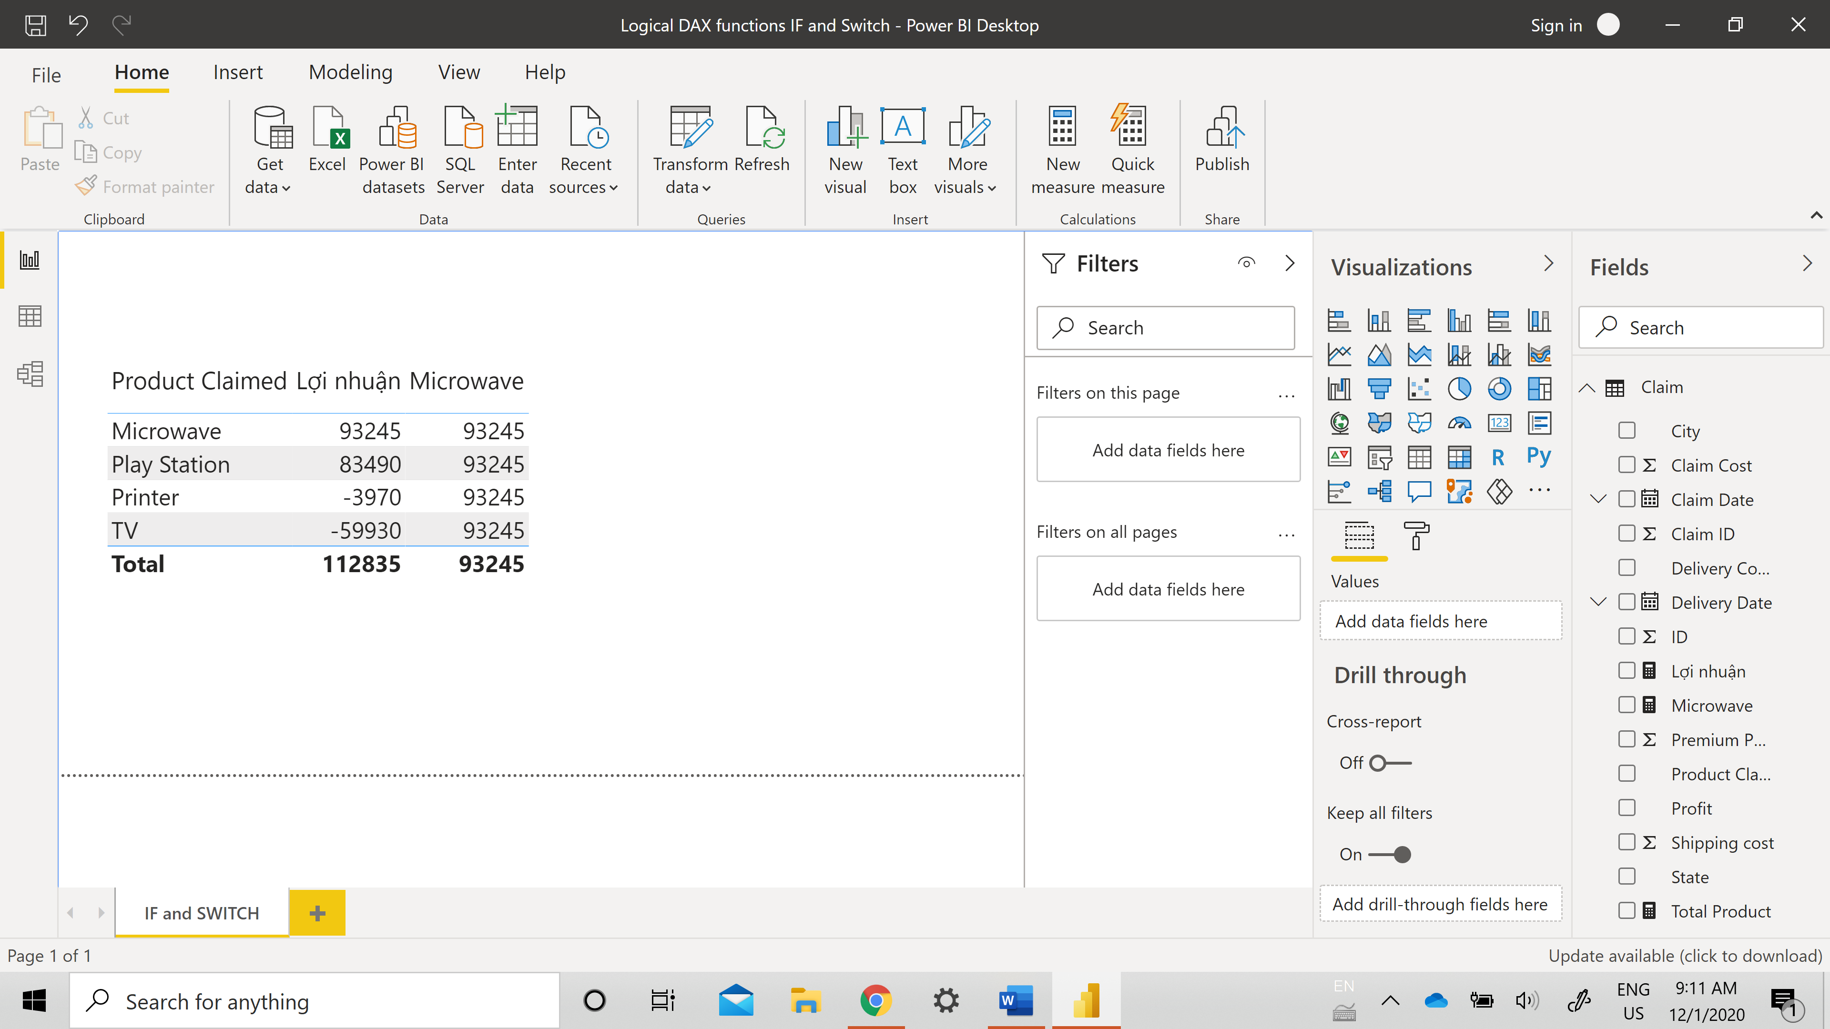Tick the Profit field checkbox
The width and height of the screenshot is (1830, 1029).
[x=1627, y=808]
